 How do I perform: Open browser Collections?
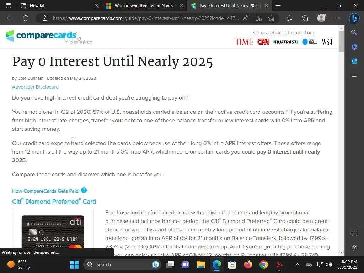[x=305, y=18]
